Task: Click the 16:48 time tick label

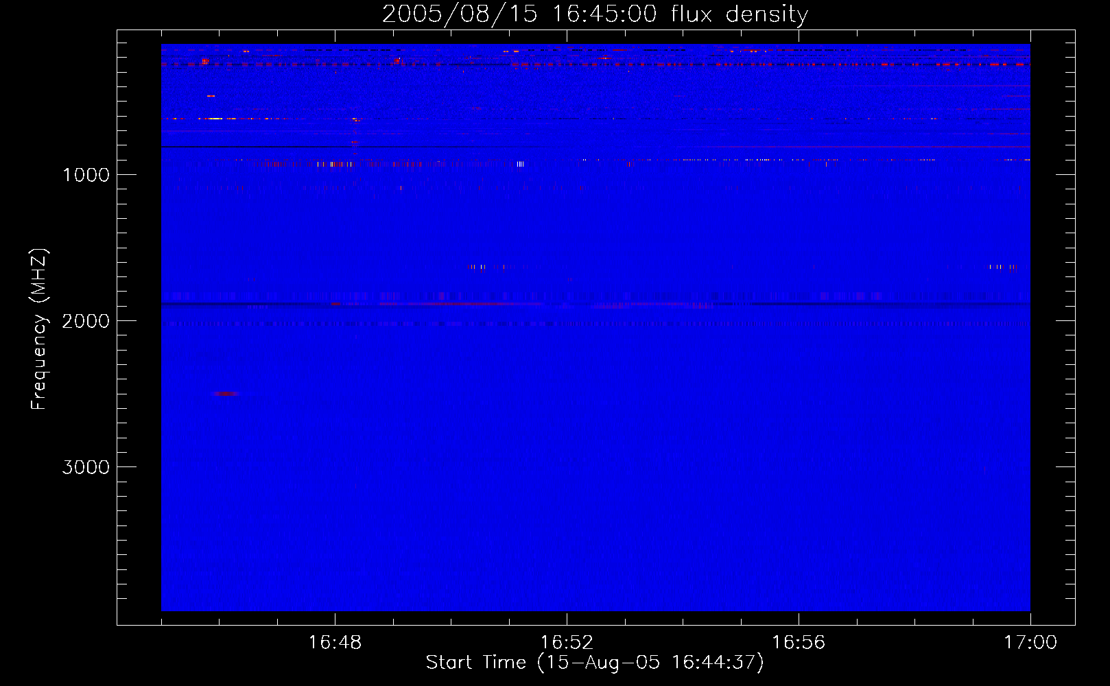Action: [x=335, y=643]
